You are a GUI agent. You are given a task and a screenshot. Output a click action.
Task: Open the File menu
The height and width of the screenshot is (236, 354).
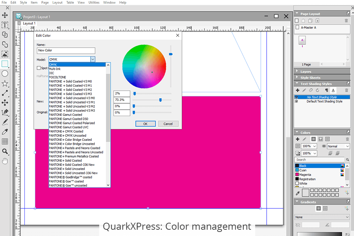pyautogui.click(x=4, y=3)
